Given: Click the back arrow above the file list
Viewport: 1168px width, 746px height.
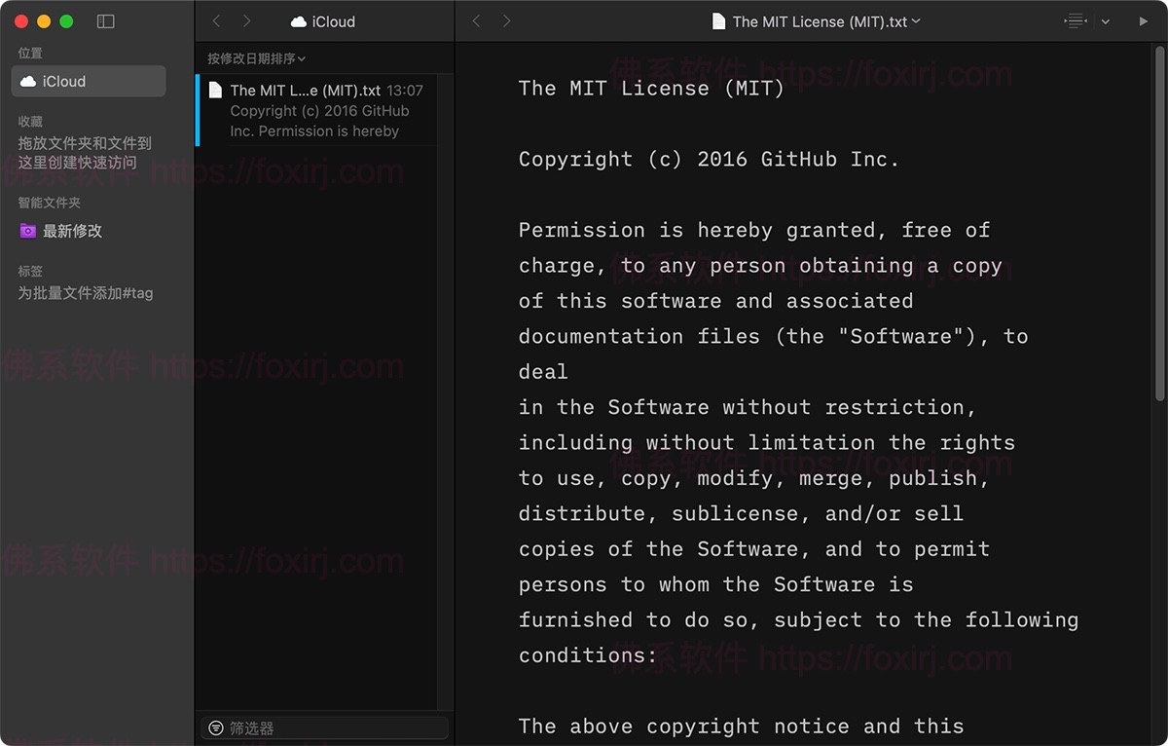Looking at the screenshot, I should click(217, 20).
